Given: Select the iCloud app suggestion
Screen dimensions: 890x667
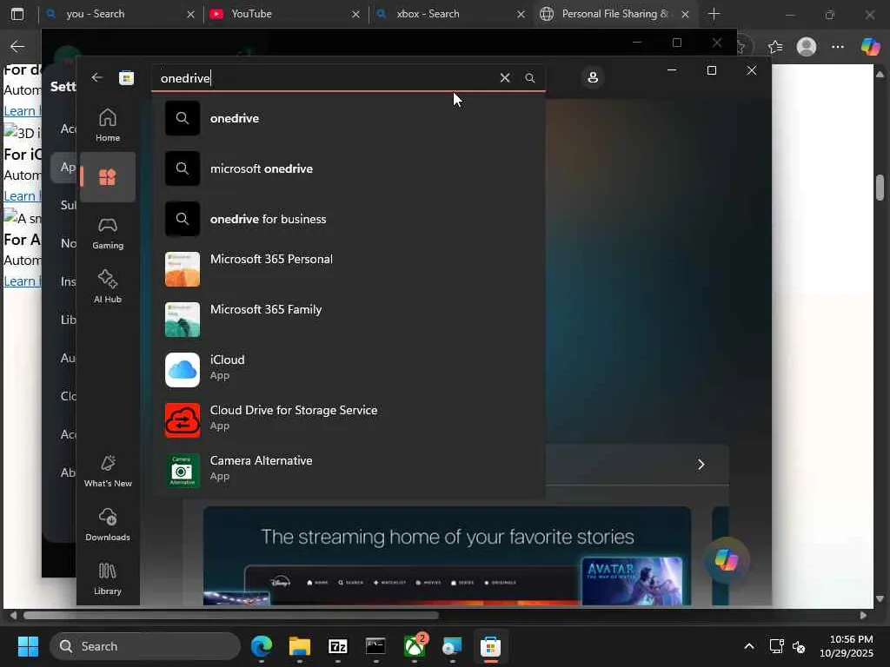Looking at the screenshot, I should tap(349, 369).
